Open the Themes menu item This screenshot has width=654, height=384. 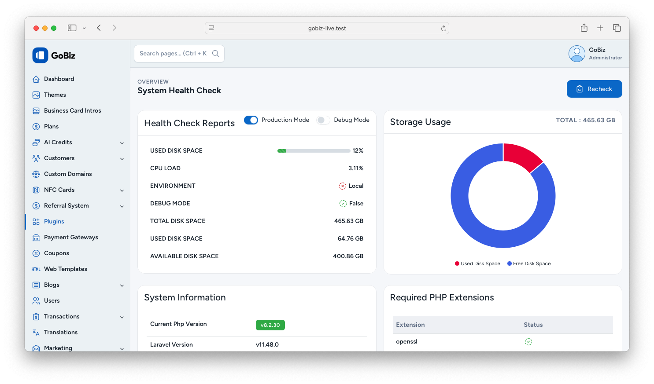pos(78,95)
